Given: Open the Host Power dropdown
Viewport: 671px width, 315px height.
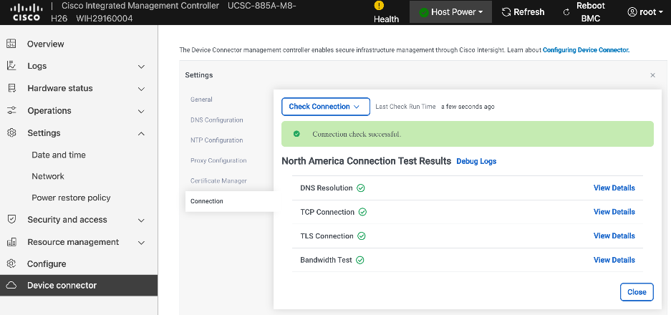Looking at the screenshot, I should click(x=450, y=12).
